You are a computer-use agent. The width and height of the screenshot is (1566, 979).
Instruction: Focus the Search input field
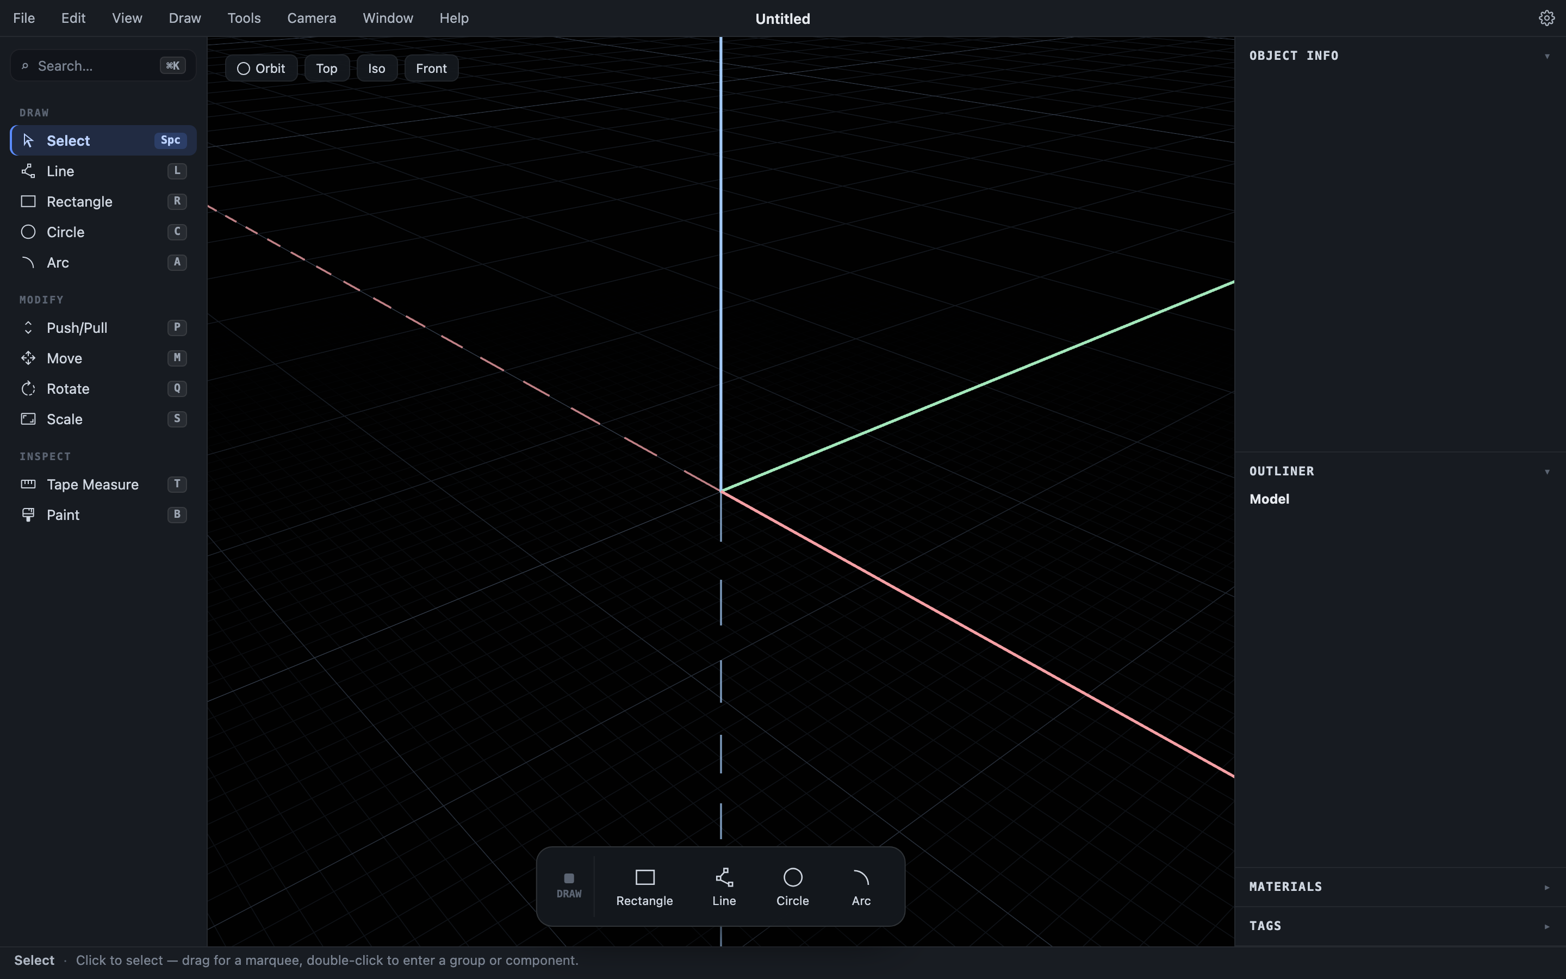point(103,65)
